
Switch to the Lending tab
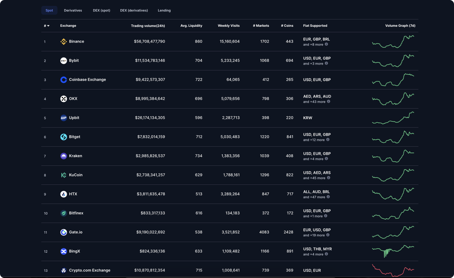tap(164, 10)
